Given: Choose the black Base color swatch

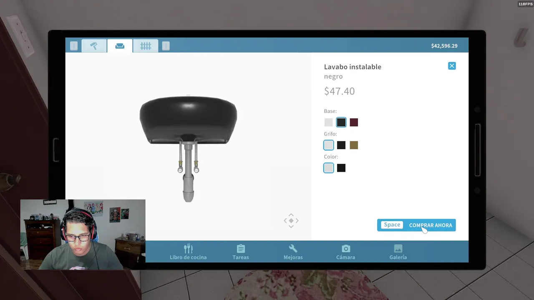Looking at the screenshot, I should (x=341, y=122).
